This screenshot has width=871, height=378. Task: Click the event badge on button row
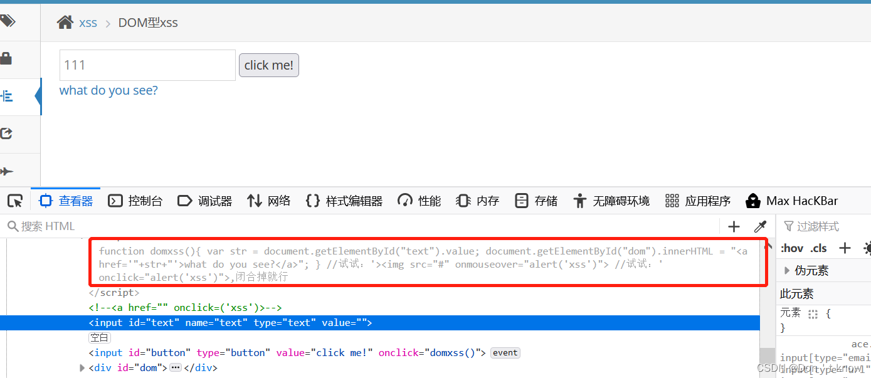point(505,353)
